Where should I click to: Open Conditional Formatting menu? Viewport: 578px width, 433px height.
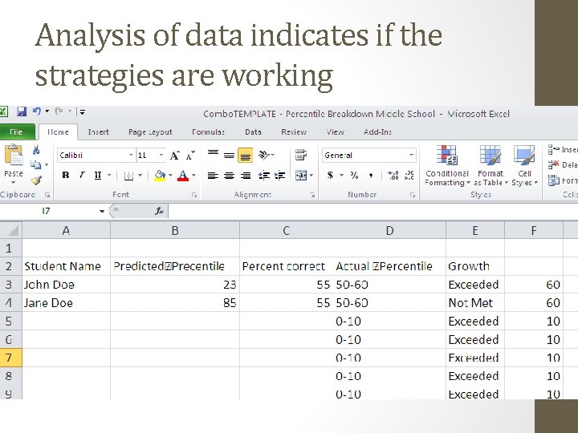[x=447, y=166]
